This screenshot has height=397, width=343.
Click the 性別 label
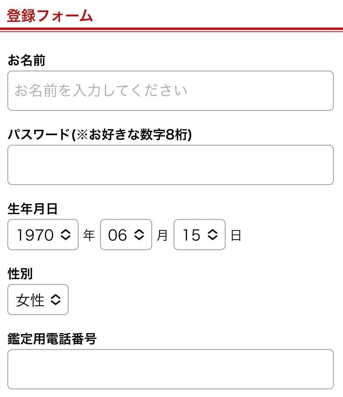pos(20,274)
